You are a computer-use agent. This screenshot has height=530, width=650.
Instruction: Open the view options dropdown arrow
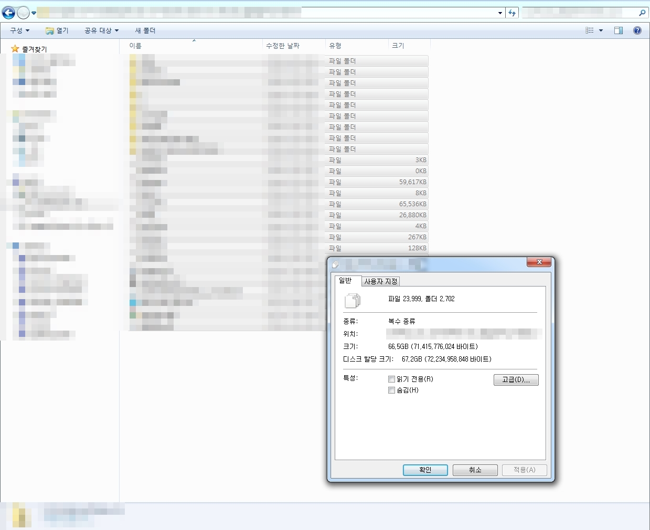point(601,30)
